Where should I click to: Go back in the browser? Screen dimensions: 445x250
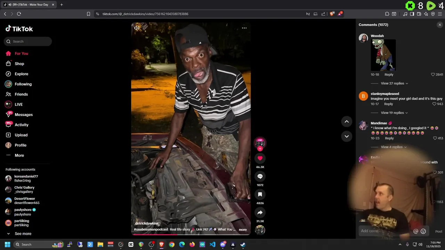[5, 14]
